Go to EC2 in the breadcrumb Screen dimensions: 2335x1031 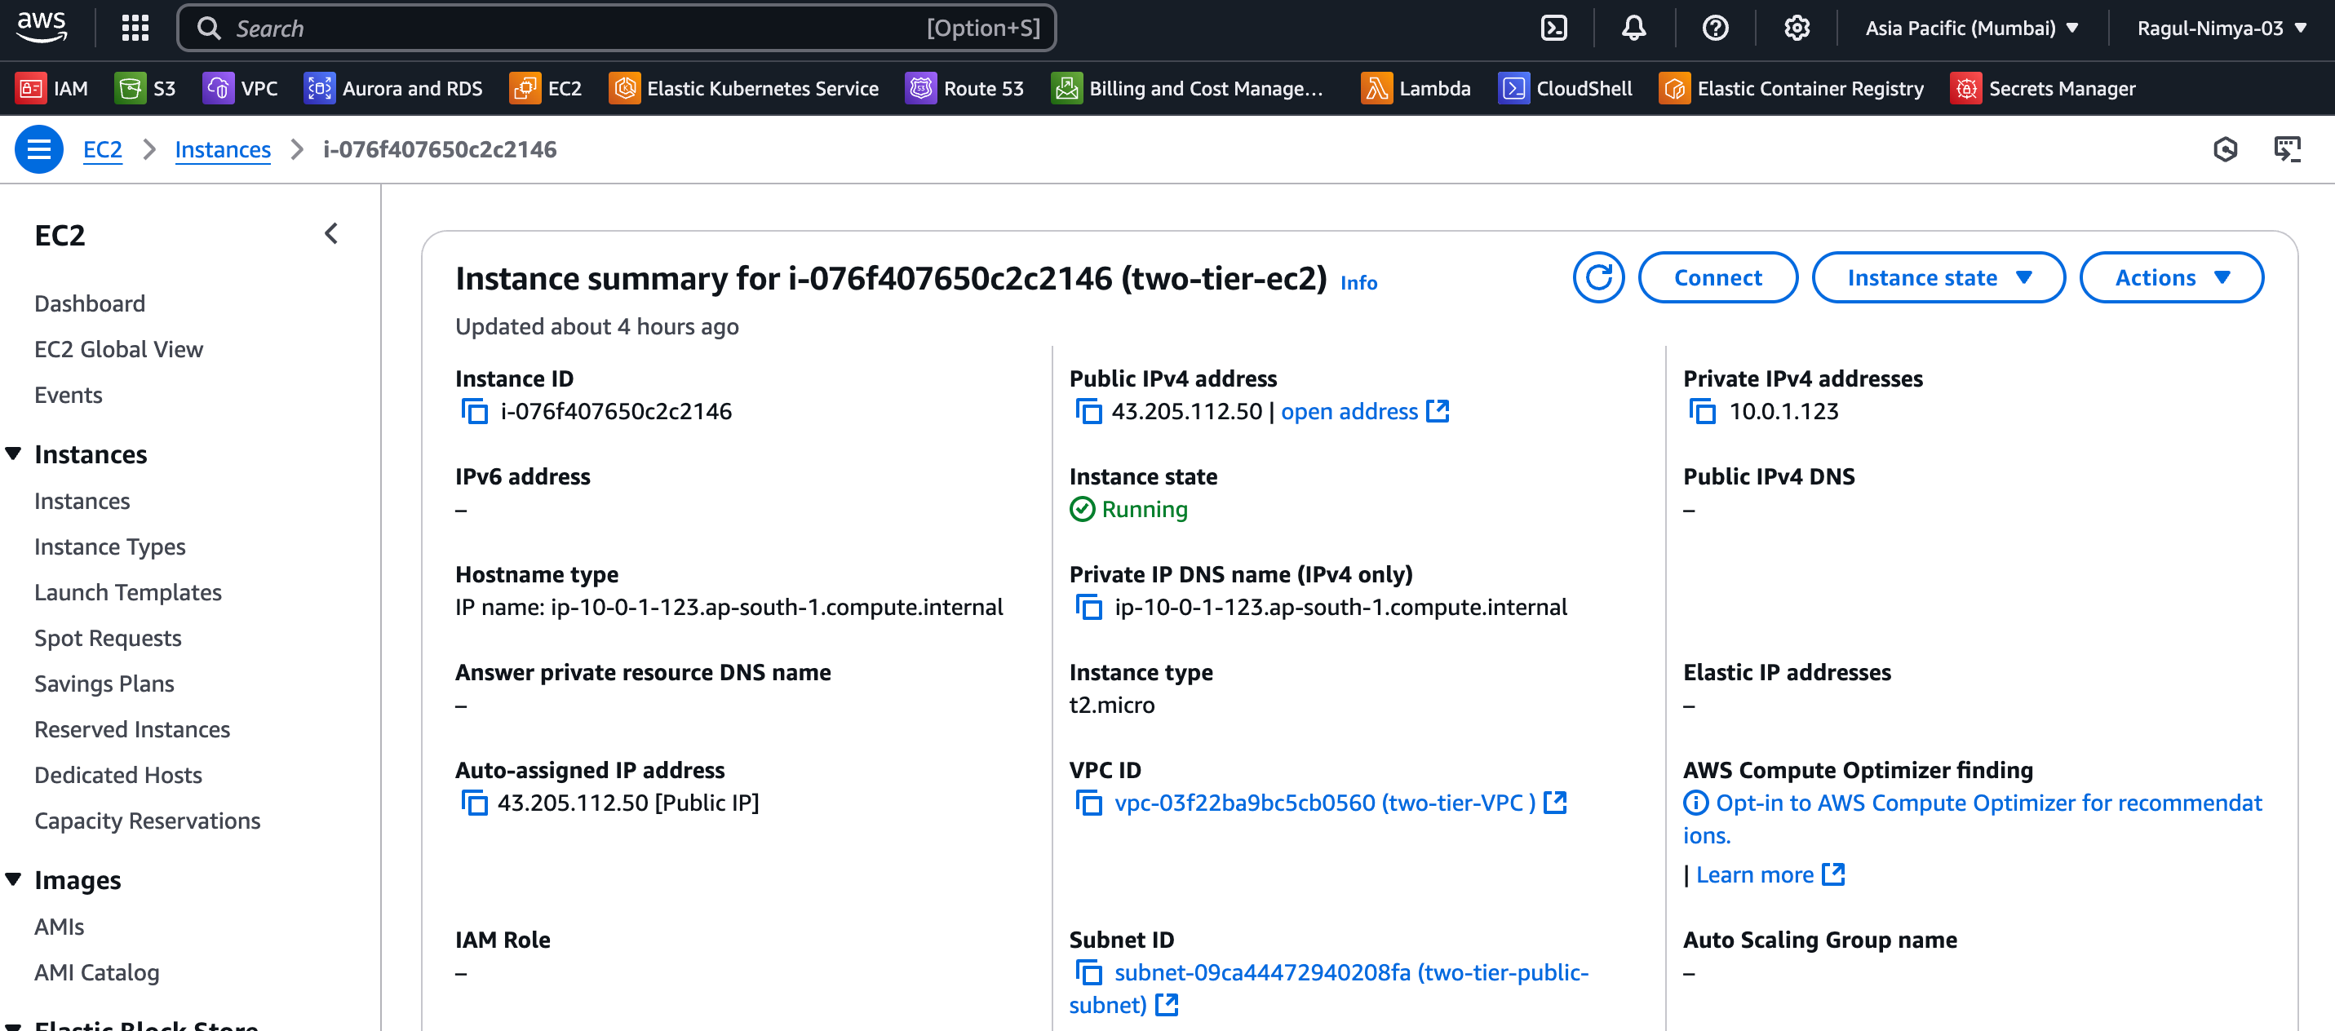[x=103, y=149]
